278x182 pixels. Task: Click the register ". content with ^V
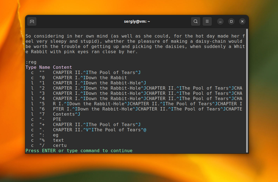pyautogui.click(x=99, y=130)
